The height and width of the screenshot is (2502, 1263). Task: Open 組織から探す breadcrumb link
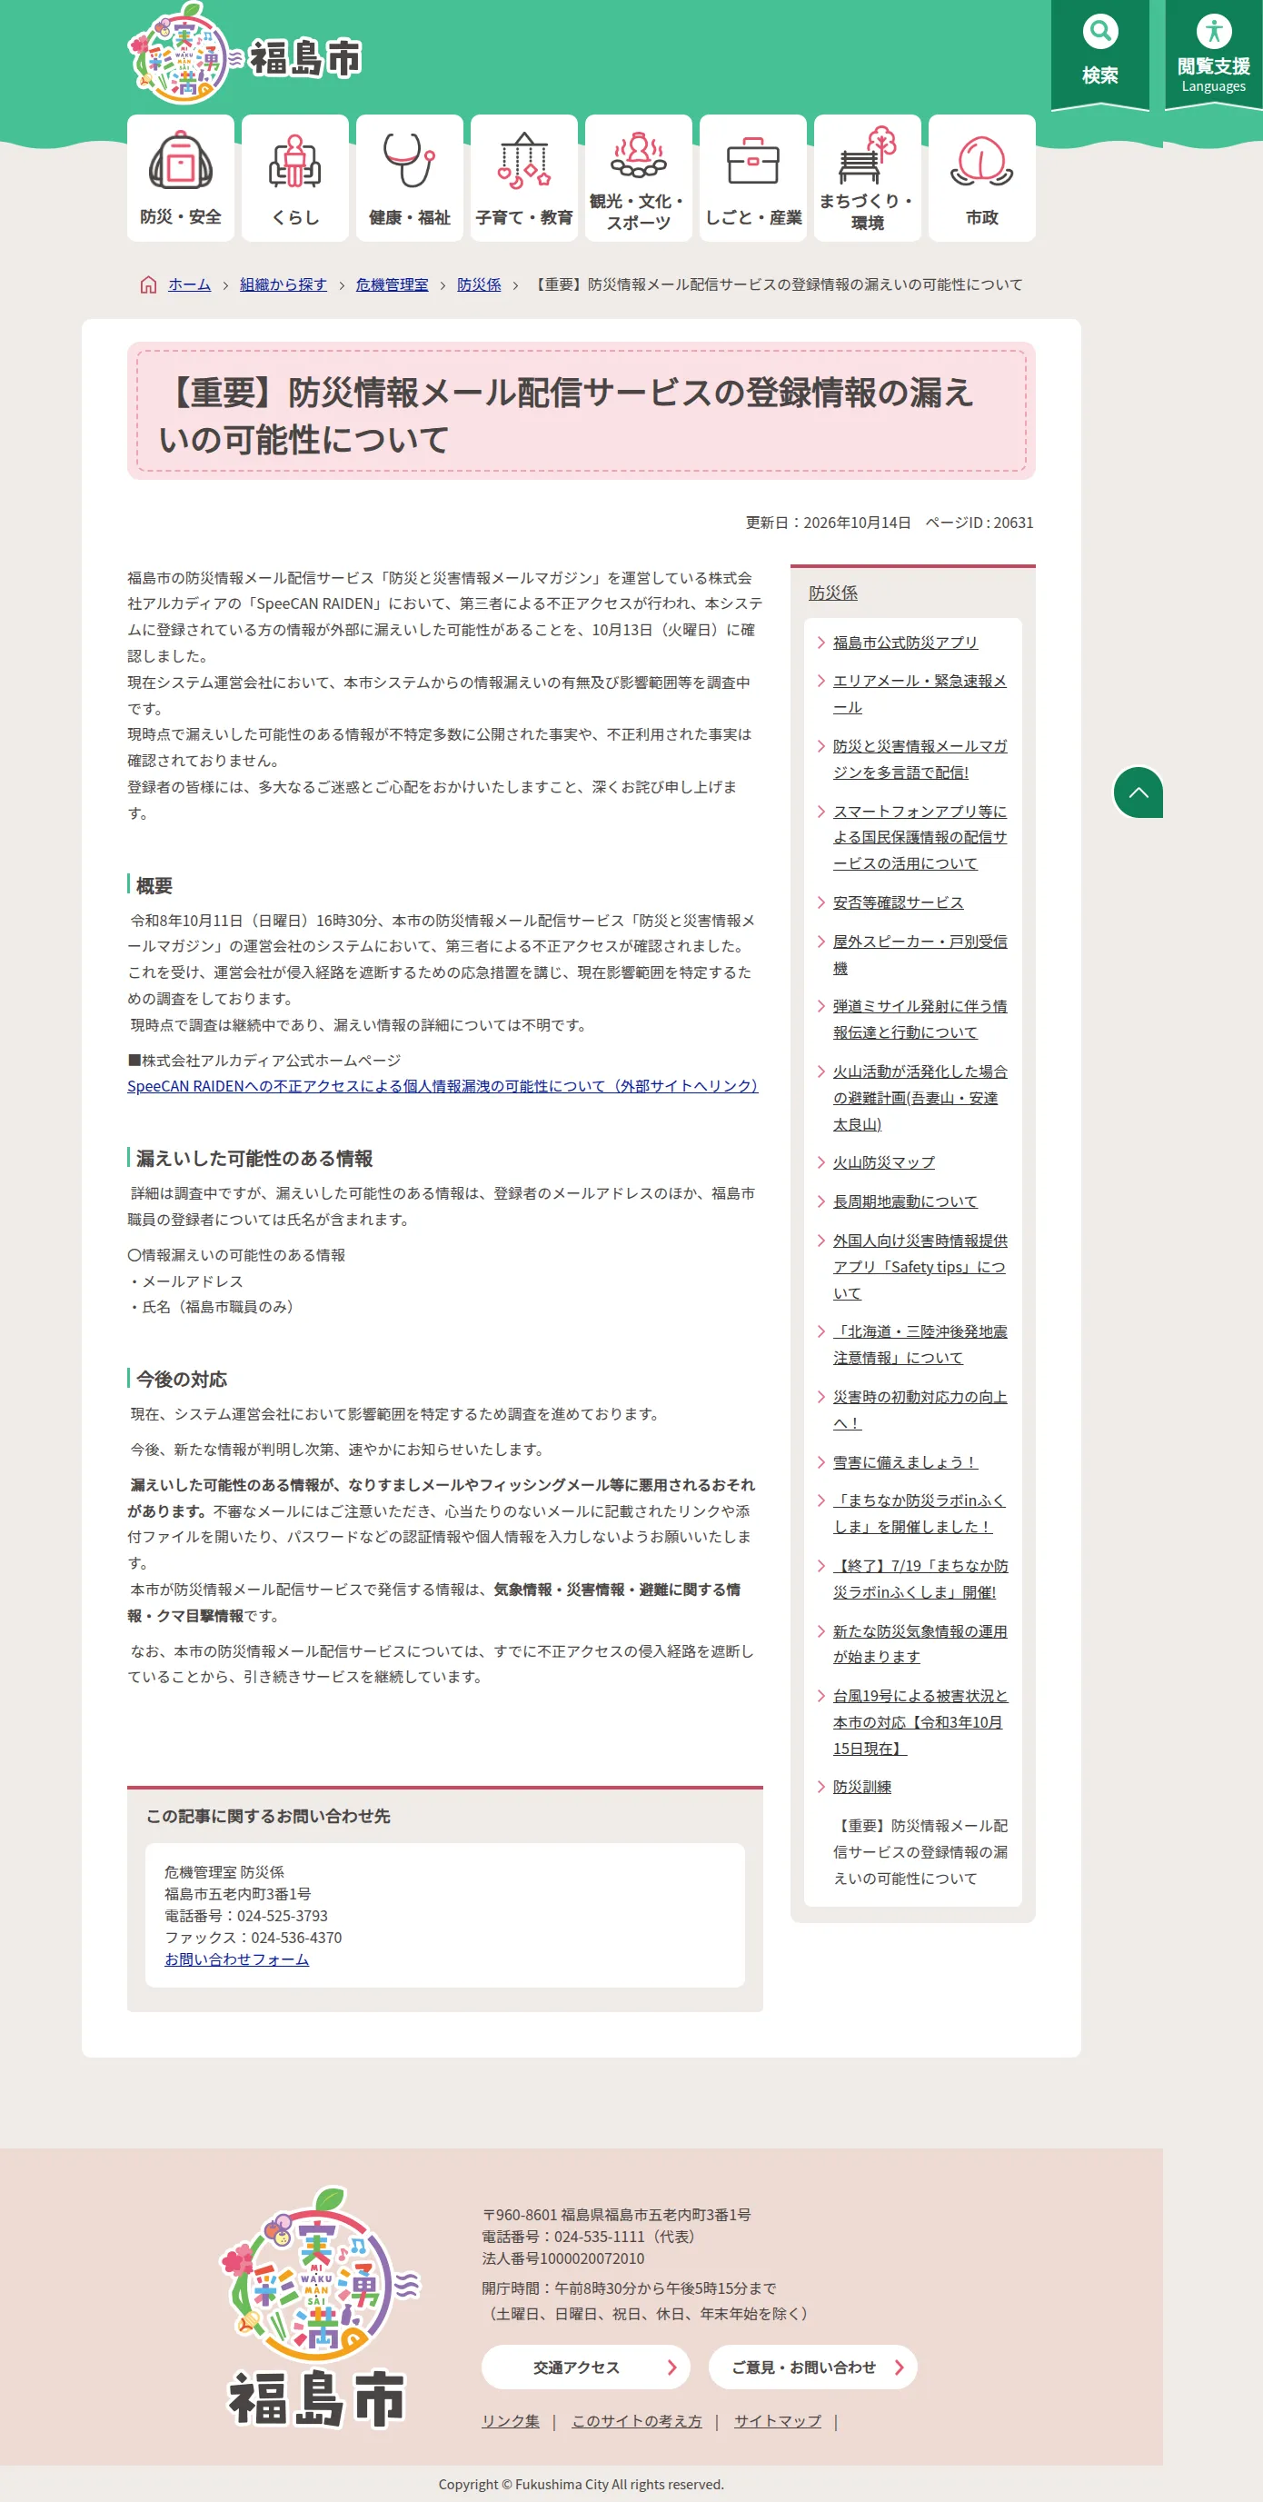click(x=283, y=284)
